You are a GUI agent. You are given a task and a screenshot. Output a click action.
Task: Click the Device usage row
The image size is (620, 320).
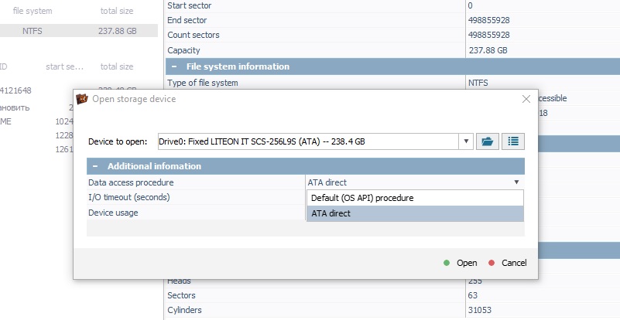click(x=305, y=213)
